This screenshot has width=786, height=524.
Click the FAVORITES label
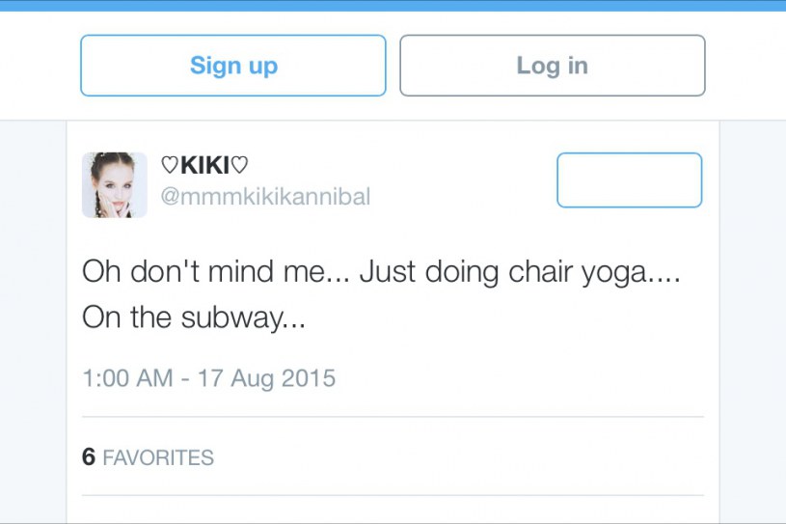(158, 457)
